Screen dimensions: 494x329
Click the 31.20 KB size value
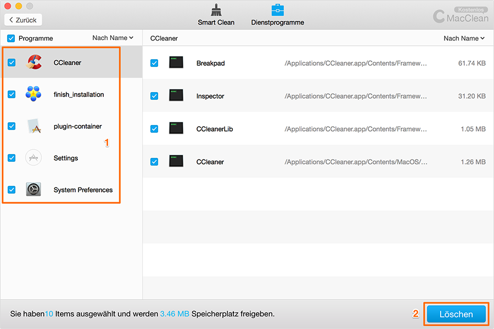472,96
